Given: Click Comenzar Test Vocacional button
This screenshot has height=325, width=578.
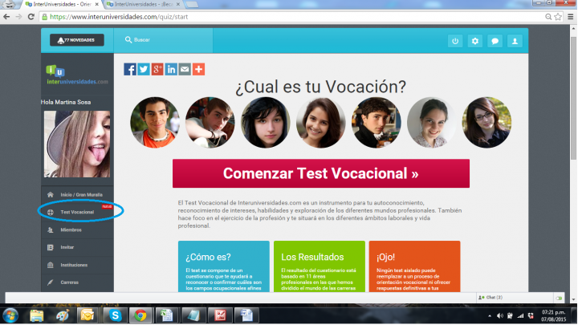Looking at the screenshot, I should pyautogui.click(x=321, y=173).
